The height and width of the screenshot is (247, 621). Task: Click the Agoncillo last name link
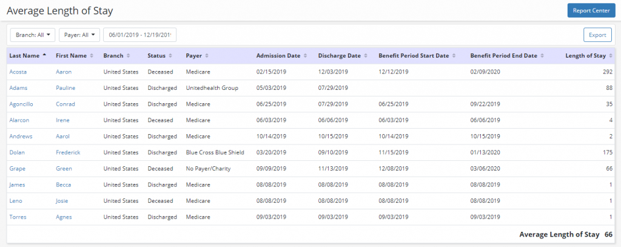(x=21, y=104)
